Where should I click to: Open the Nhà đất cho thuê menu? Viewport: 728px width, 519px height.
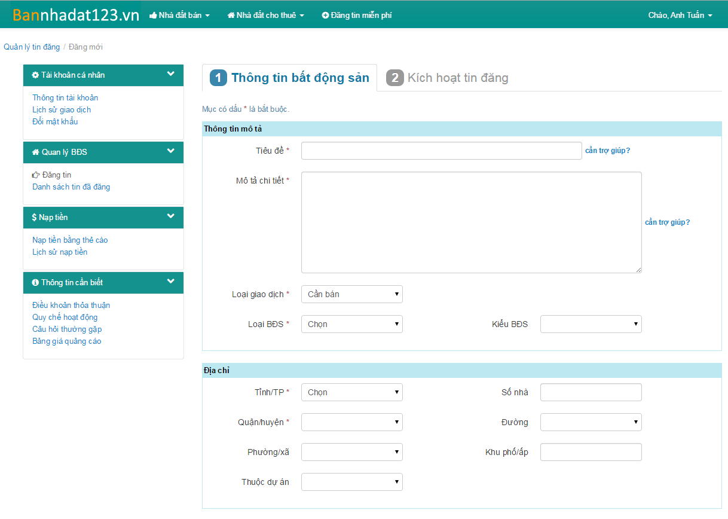coord(265,16)
